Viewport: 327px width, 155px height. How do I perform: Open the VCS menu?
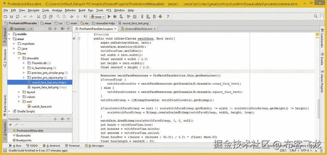click(109, 10)
